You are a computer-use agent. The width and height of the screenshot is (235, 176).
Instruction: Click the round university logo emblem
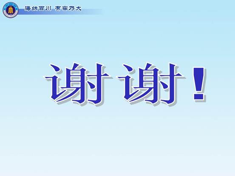click(x=11, y=10)
